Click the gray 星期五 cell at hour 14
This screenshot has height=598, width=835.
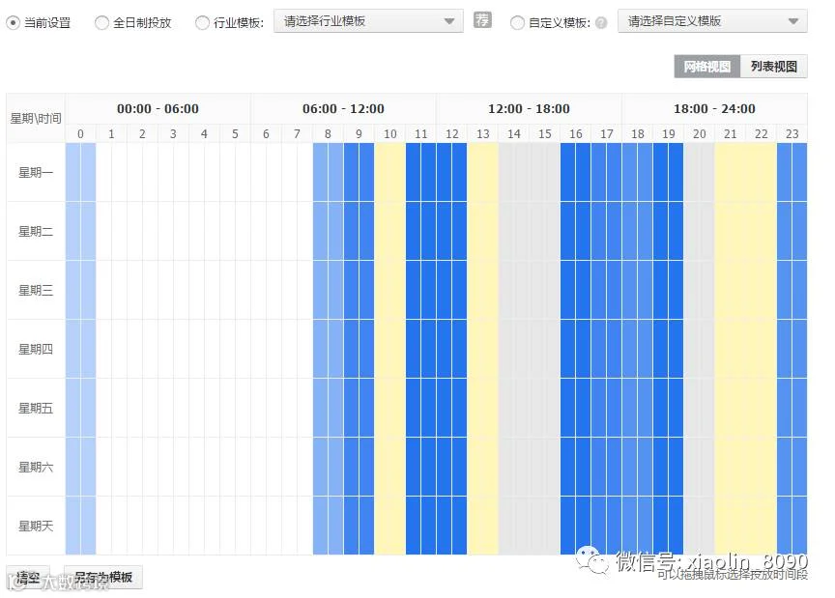(513, 408)
